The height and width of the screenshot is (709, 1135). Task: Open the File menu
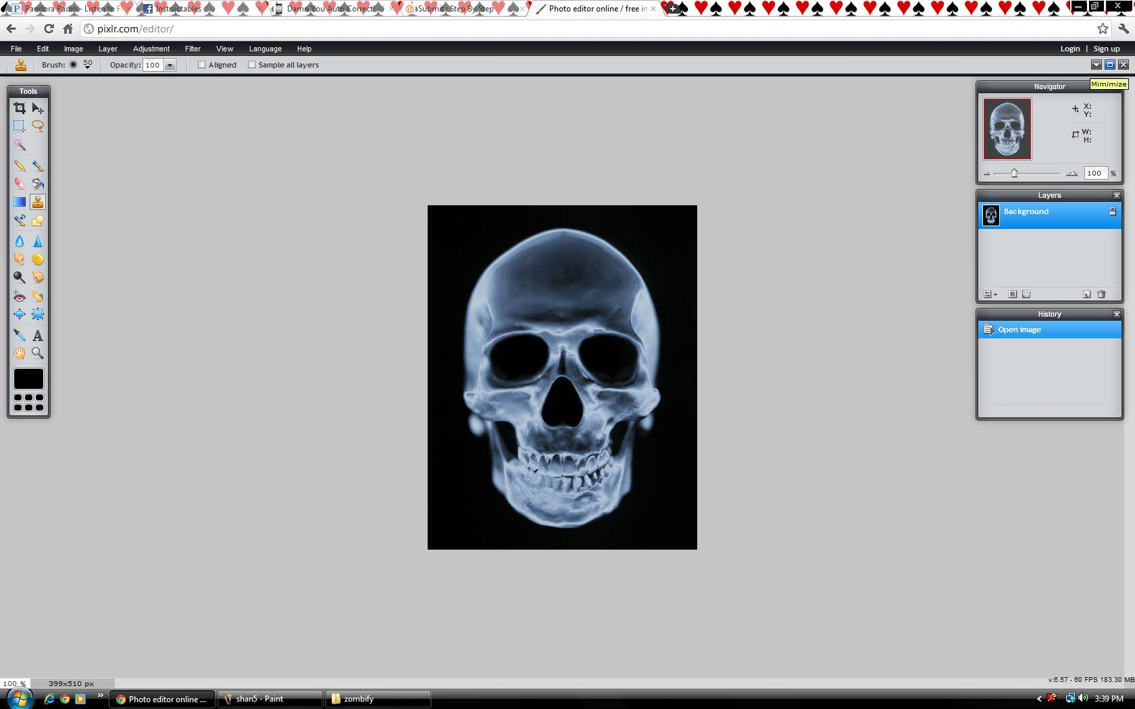tap(16, 49)
